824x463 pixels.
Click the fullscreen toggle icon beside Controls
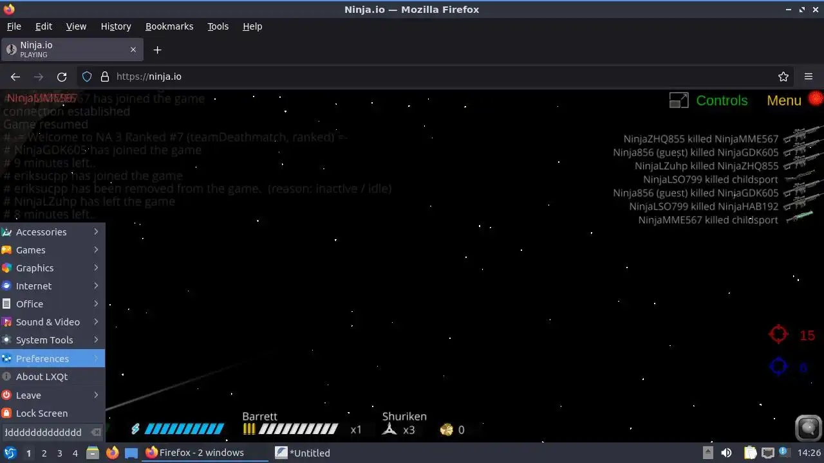click(679, 100)
